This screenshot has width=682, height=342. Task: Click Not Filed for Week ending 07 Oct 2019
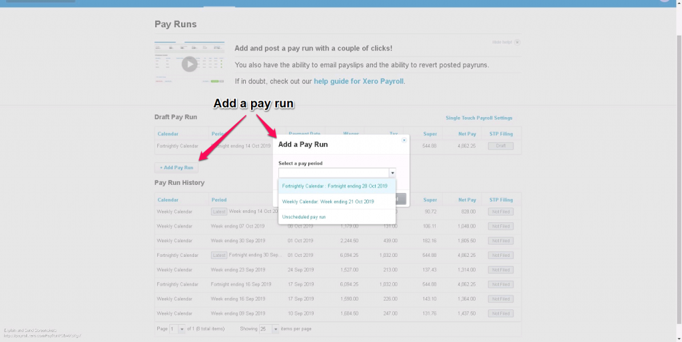[x=501, y=226]
